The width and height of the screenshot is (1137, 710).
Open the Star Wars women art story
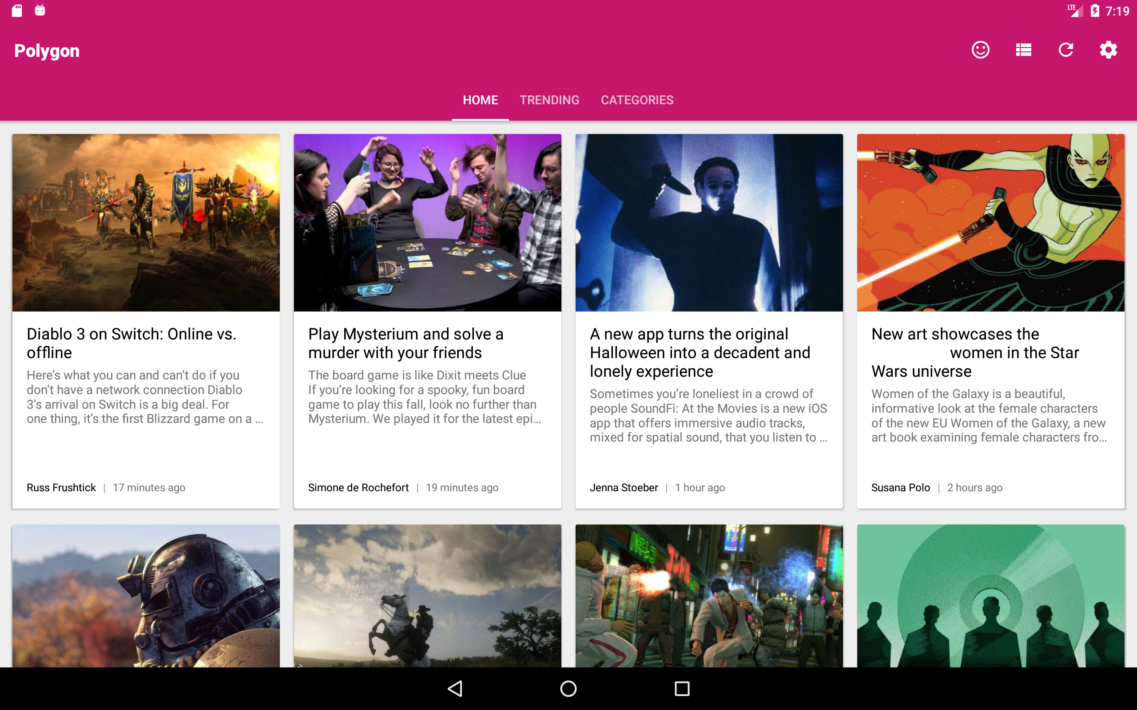click(990, 352)
